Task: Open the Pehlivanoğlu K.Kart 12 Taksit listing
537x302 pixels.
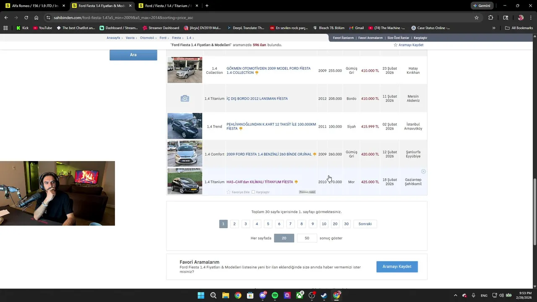Action: 271,126
